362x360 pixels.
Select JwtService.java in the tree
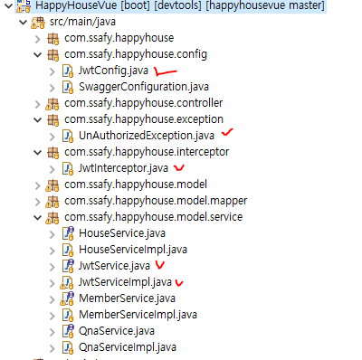(114, 266)
